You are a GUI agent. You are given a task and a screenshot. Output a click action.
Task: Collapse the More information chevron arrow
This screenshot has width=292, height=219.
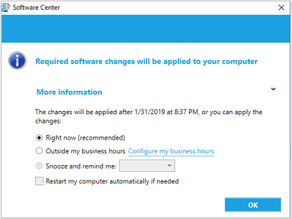(x=273, y=89)
